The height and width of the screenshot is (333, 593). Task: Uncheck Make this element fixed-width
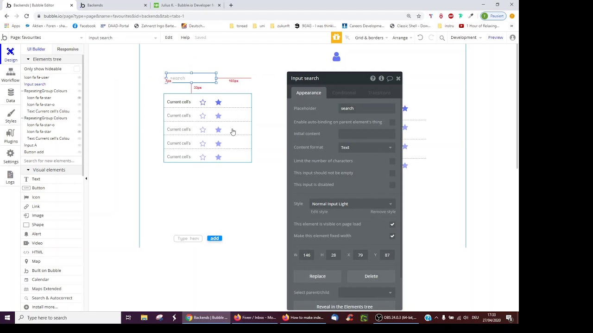[392, 236]
